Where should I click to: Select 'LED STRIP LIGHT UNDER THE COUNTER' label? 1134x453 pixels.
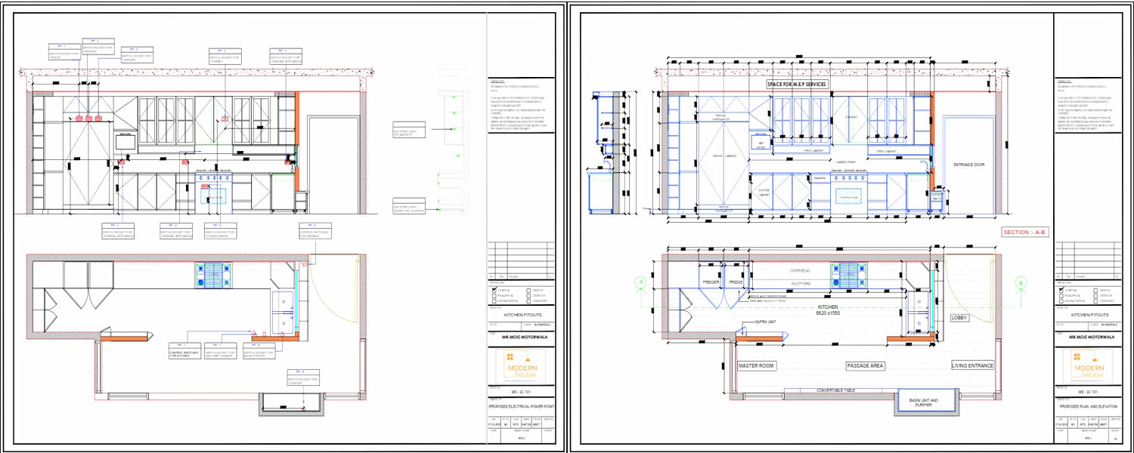coord(409,206)
